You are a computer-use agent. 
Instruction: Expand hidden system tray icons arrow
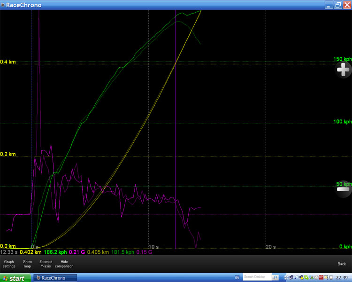(285, 277)
